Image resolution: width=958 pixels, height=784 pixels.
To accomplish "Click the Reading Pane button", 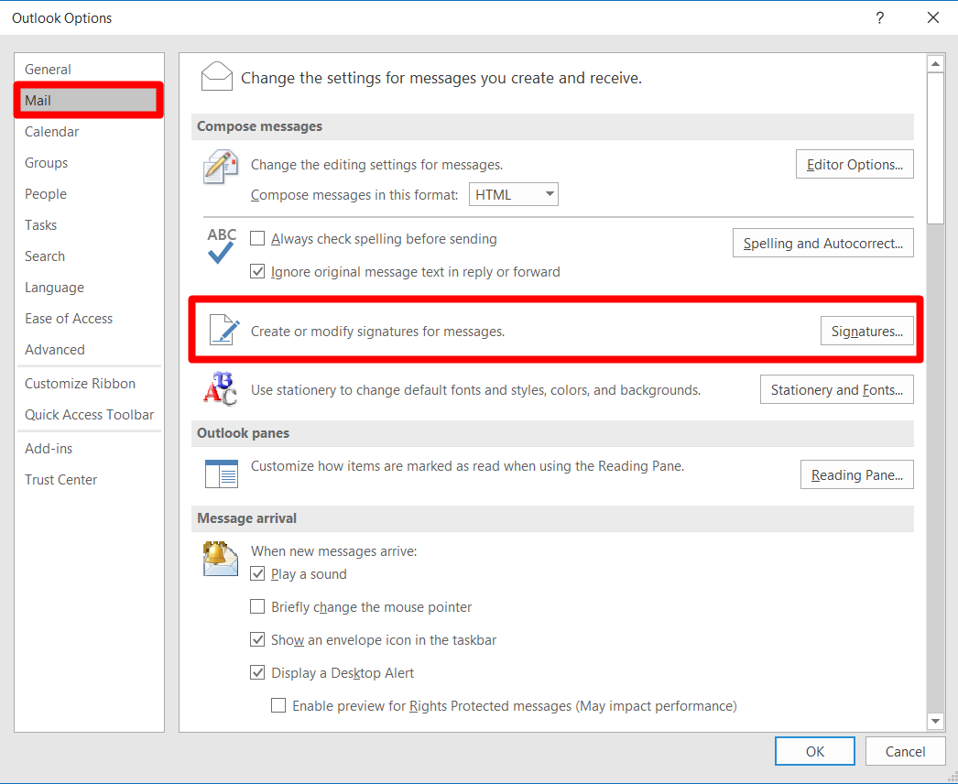I will click(856, 474).
